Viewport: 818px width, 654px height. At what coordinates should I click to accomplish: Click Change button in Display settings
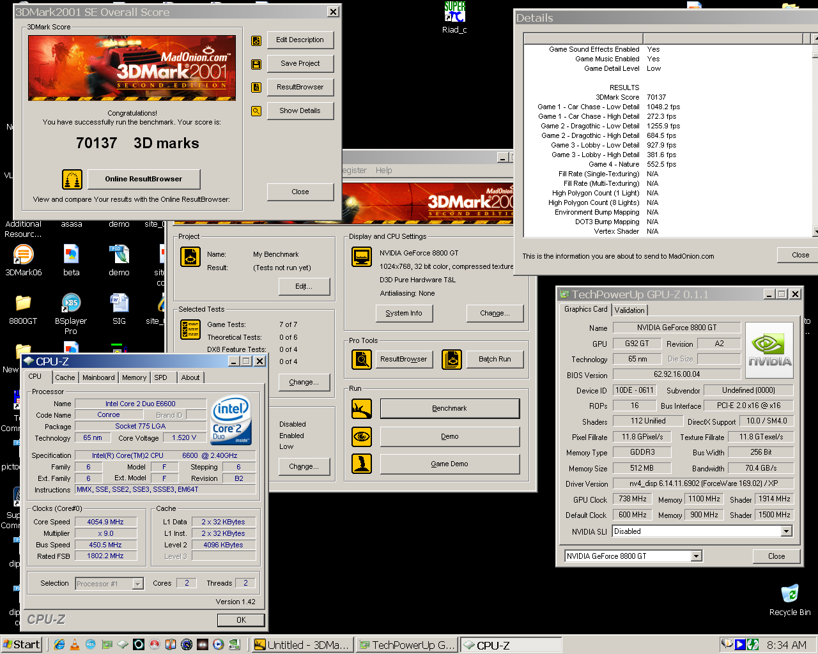pyautogui.click(x=495, y=314)
